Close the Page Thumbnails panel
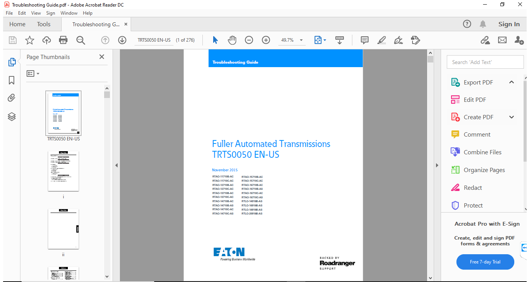 click(x=102, y=57)
